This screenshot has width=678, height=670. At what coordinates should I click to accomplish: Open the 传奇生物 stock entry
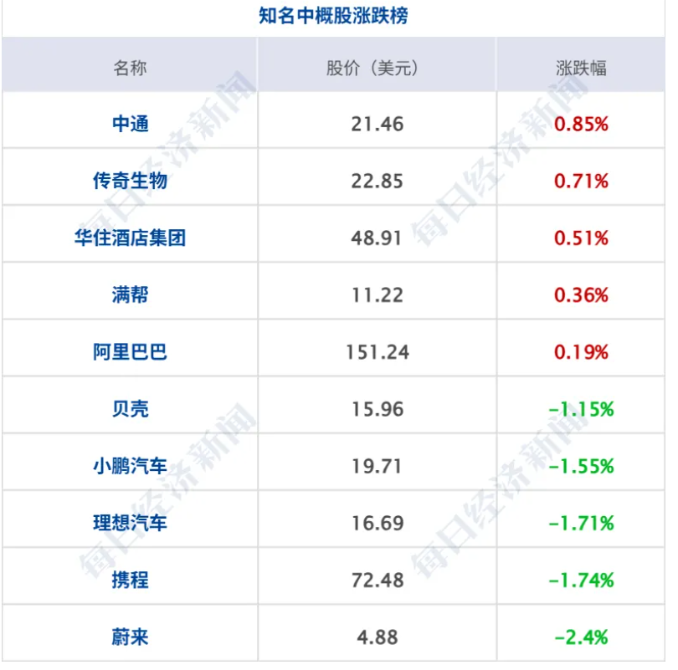click(x=130, y=181)
